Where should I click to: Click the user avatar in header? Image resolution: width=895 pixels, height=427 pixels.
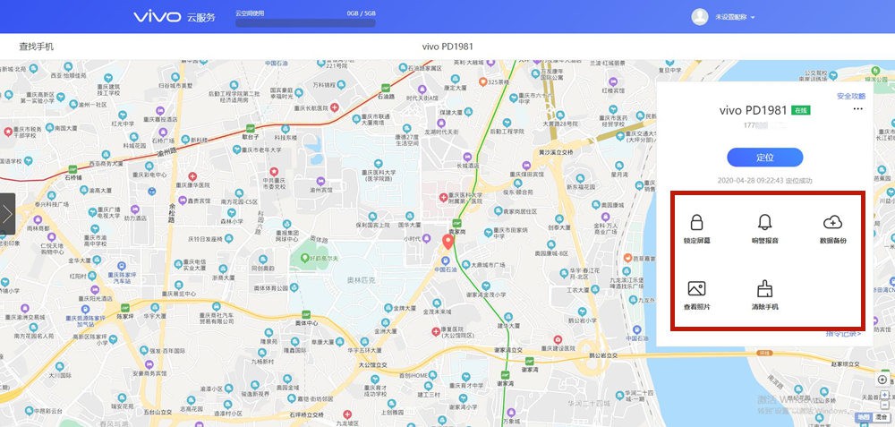[x=700, y=16]
